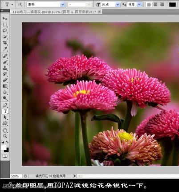The height and width of the screenshot is (192, 179).
Task: Select the Lasso tool
Action: point(5,31)
